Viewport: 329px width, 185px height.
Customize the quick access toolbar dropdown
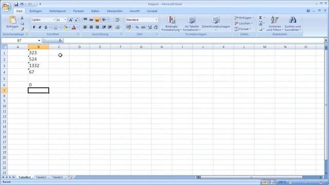[x=40, y=4]
